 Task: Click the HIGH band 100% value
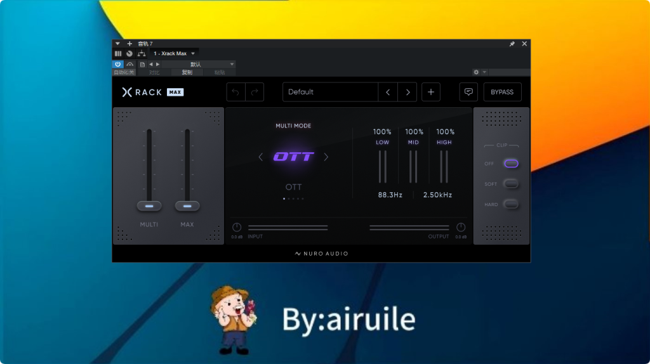coord(445,132)
